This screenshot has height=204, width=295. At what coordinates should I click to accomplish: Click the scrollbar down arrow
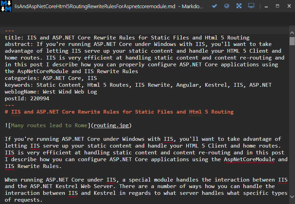292,197
